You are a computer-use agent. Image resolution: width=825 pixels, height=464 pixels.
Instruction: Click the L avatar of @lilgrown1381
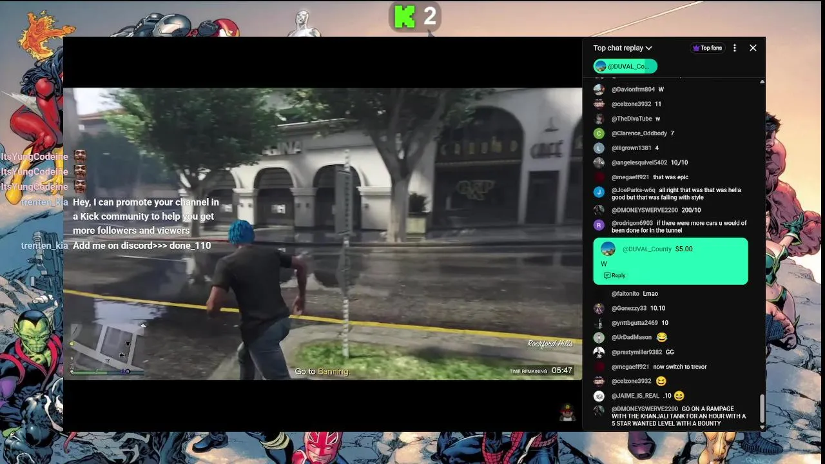pos(599,148)
